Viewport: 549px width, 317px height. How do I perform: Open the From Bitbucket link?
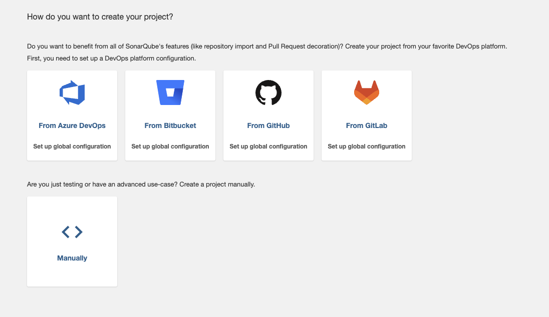170,125
